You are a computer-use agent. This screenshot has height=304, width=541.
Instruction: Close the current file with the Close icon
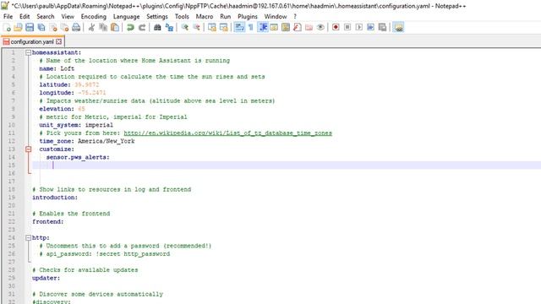pyautogui.click(x=53, y=27)
